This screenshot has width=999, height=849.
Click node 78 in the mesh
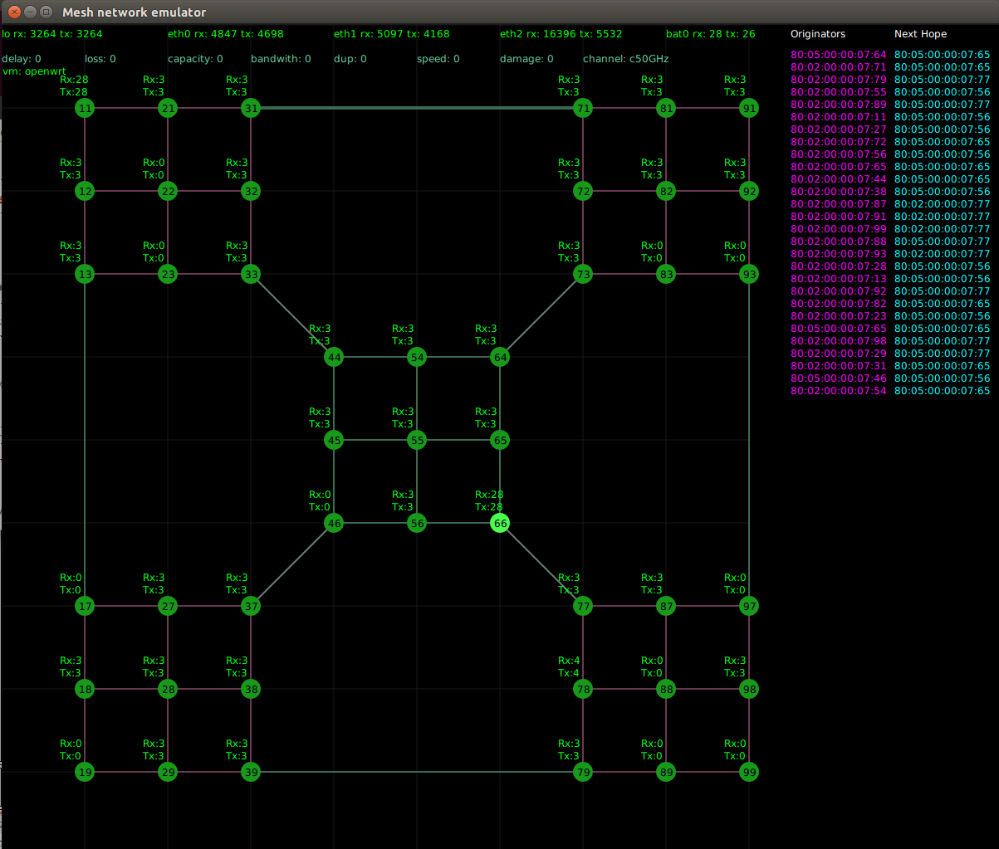pyautogui.click(x=583, y=689)
